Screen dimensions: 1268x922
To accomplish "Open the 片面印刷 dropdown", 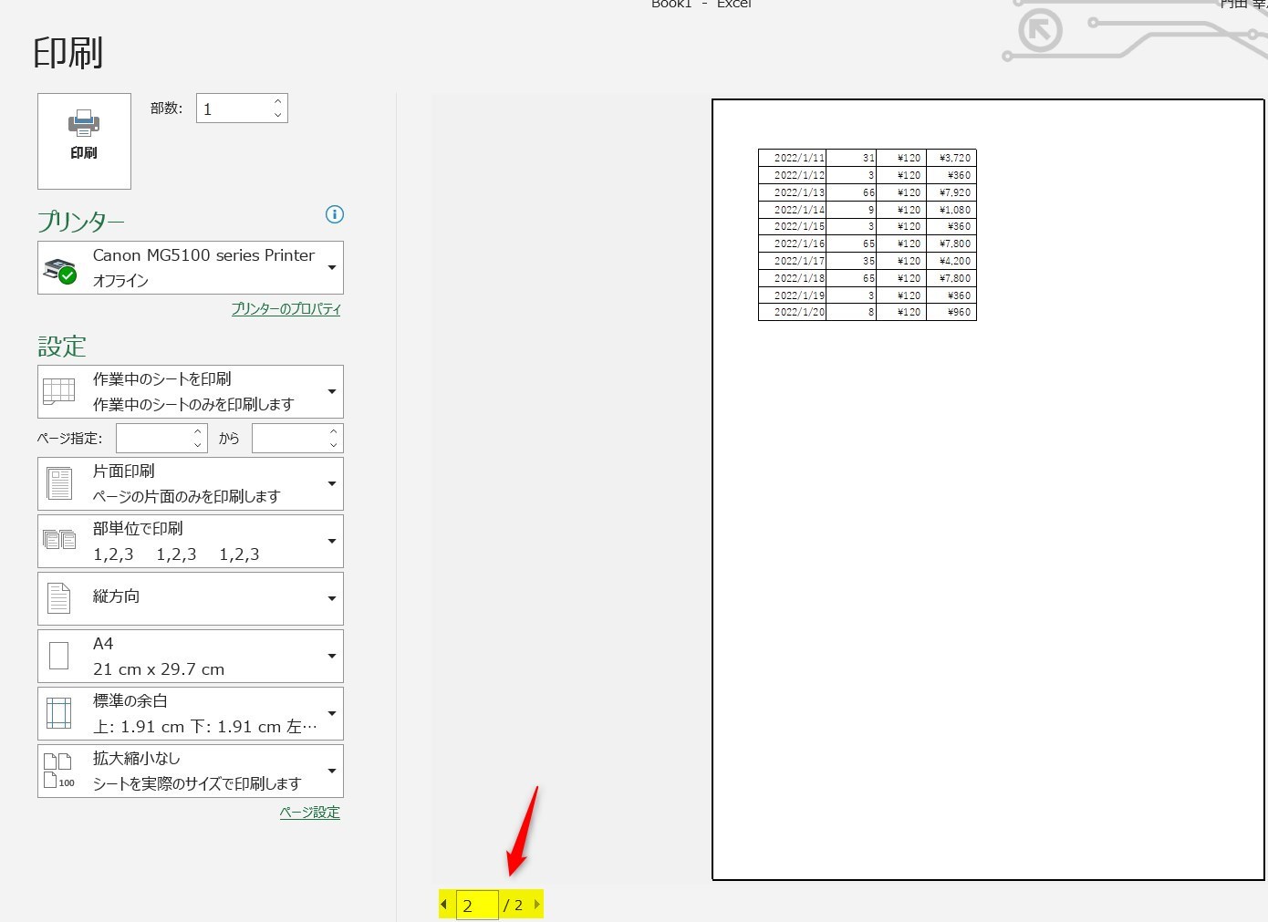I will pyautogui.click(x=191, y=483).
